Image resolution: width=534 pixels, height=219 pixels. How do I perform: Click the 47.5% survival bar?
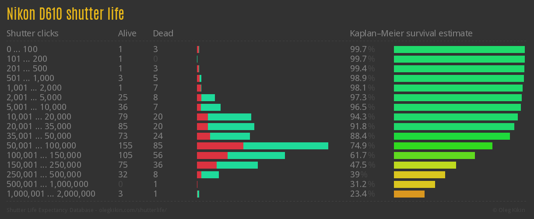coord(425,165)
